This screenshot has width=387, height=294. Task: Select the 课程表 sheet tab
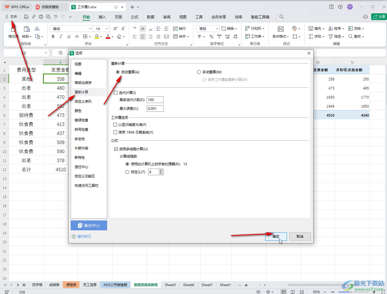pos(71,285)
